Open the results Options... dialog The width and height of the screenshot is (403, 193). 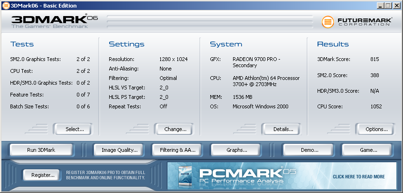click(376, 129)
